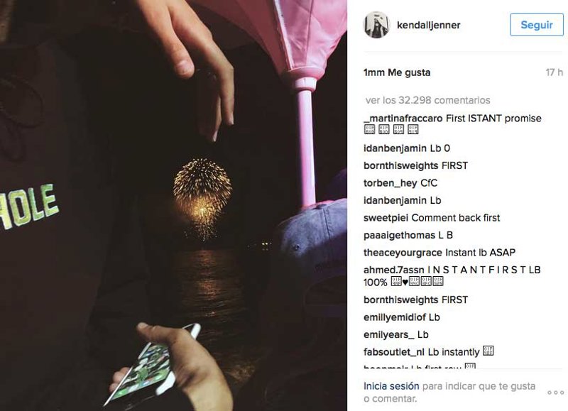
Task: Open the 17 h timestamp link
Action: [x=555, y=72]
